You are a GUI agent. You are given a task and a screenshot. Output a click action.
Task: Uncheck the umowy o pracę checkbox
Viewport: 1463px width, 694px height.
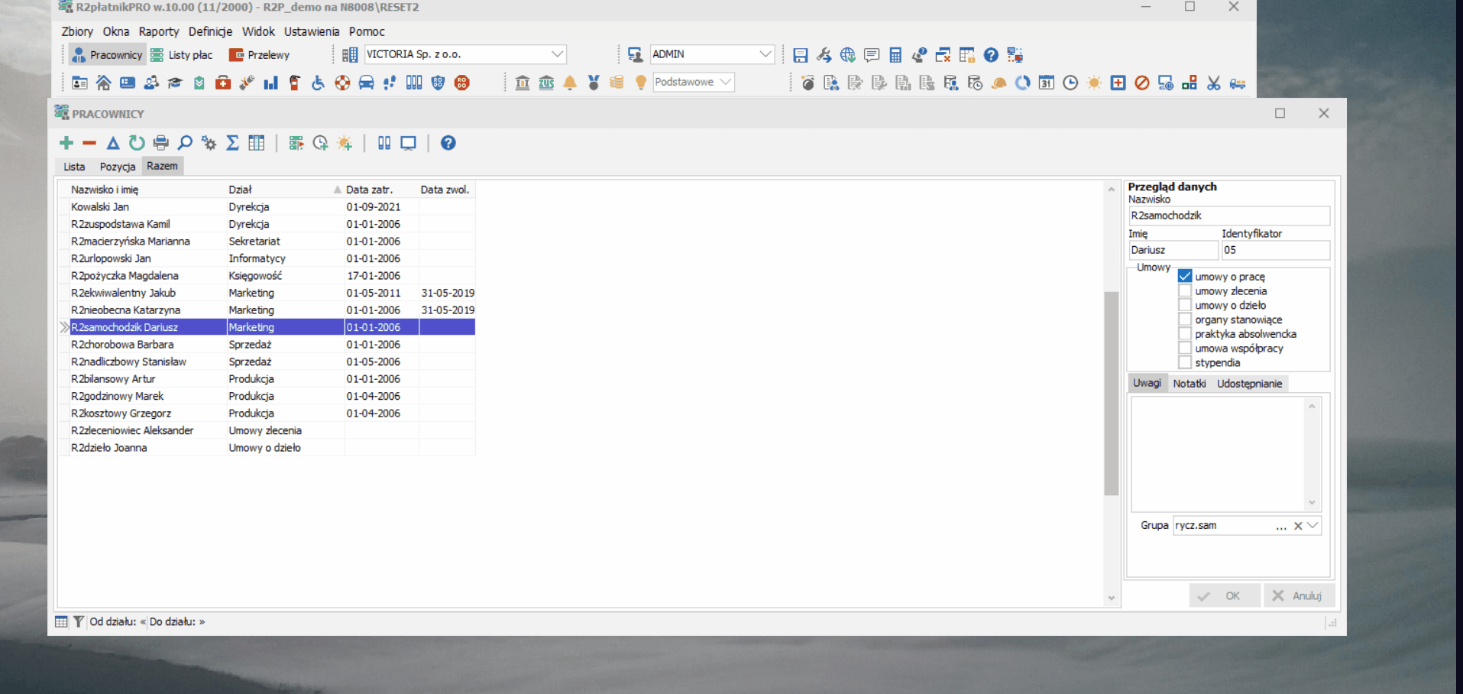point(1185,276)
